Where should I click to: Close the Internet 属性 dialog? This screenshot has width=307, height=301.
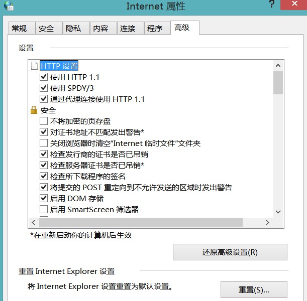point(294,5)
